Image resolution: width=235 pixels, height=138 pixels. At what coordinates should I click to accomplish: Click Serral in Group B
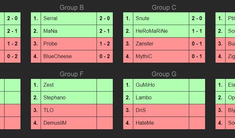coord(50,19)
